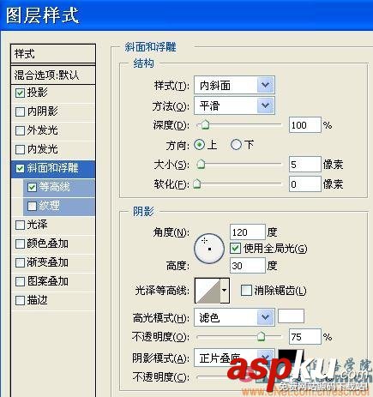Screen dimensions: 373x397
Task: Enable the 渐变叠加 gradient overlay checkbox
Action: pos(20,262)
